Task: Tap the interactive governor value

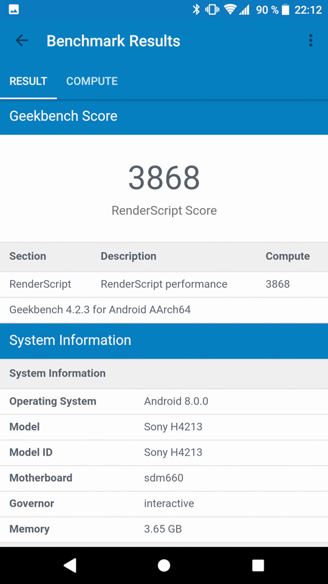Action: coord(169,504)
